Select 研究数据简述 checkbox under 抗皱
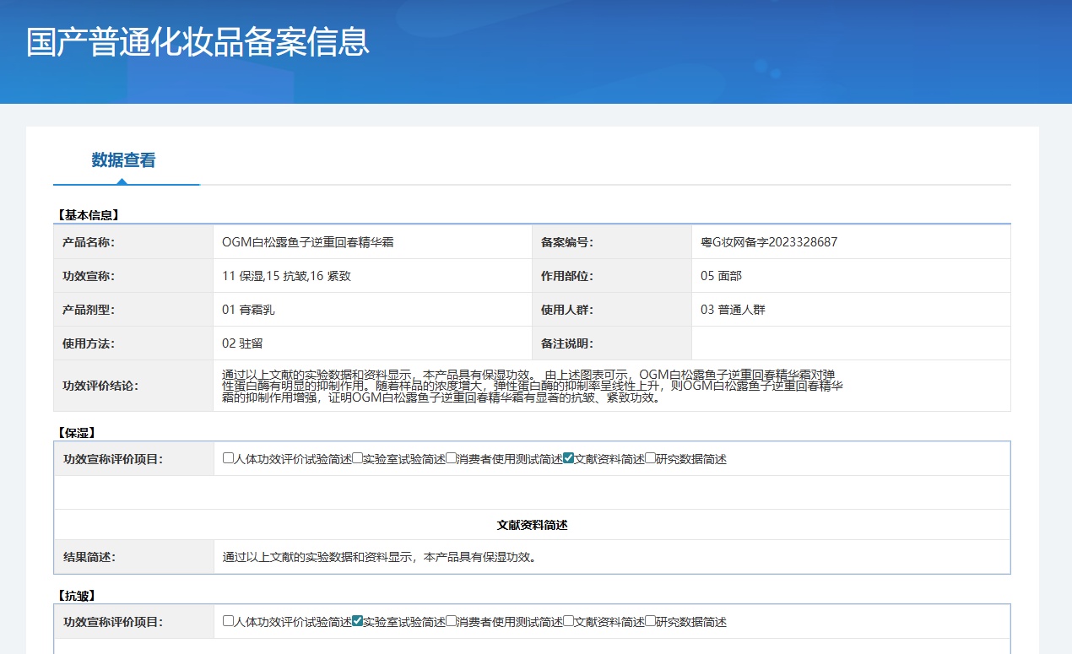Image resolution: width=1072 pixels, height=654 pixels. 650,621
